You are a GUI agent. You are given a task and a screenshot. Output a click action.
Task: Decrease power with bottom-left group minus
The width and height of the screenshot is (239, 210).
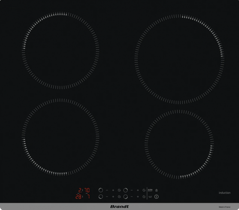[x=107, y=197]
